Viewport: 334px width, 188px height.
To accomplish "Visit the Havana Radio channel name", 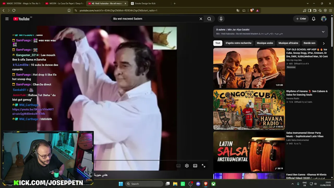I will coord(293,98).
